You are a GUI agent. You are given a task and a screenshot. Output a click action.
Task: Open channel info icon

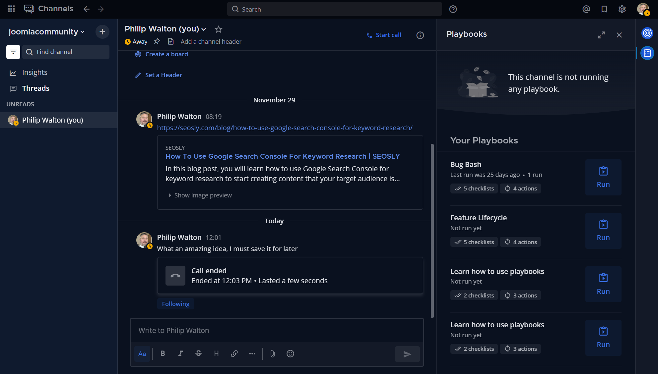(x=420, y=35)
